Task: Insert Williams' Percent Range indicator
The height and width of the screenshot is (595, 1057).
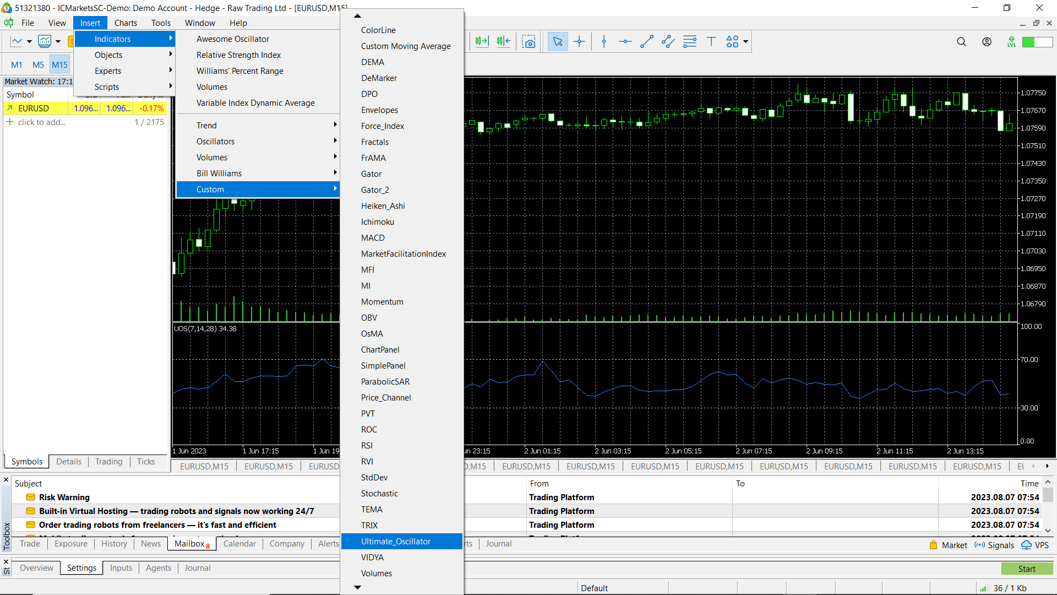Action: click(x=258, y=71)
